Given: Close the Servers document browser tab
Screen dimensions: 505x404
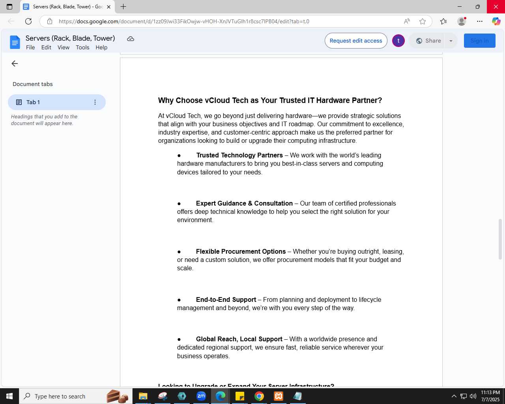Looking at the screenshot, I should click(108, 7).
